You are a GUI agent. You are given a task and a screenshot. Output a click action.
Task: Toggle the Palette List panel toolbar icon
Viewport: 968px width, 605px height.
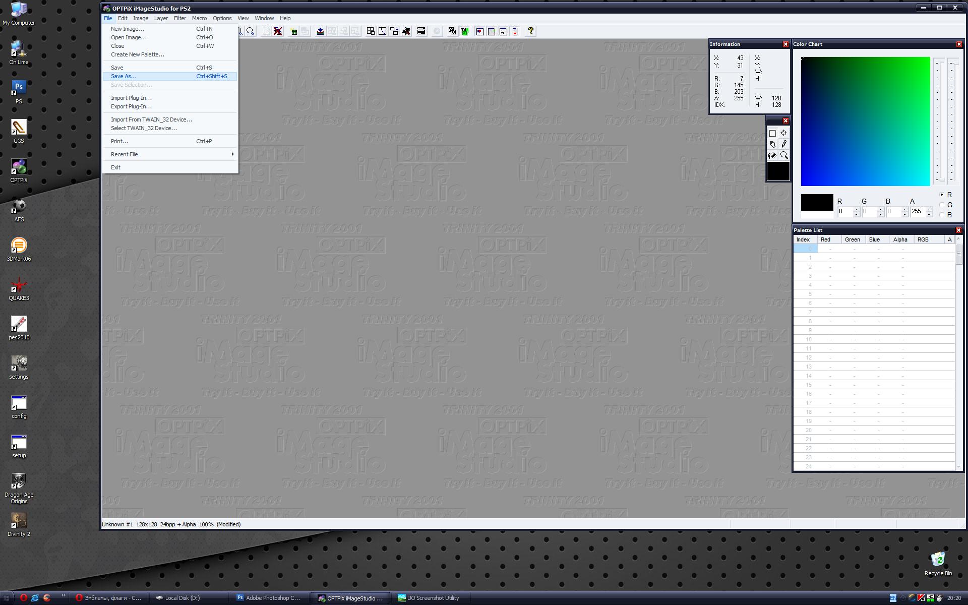[492, 31]
